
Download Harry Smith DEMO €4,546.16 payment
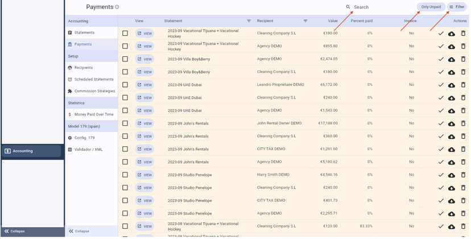click(x=451, y=175)
